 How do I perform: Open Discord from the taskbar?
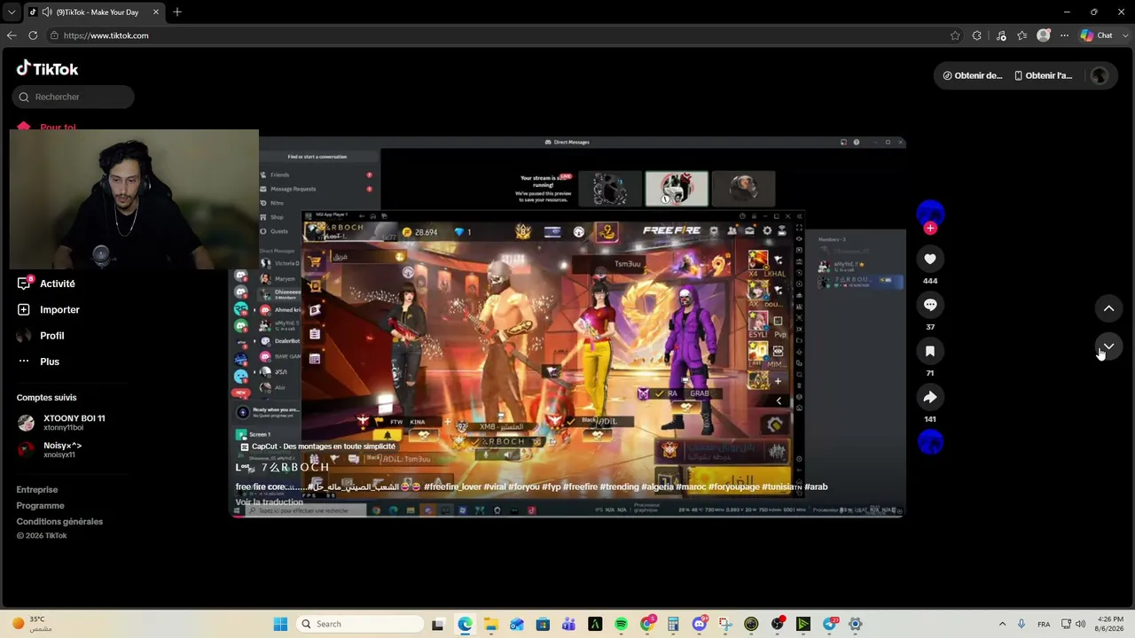coord(699,624)
